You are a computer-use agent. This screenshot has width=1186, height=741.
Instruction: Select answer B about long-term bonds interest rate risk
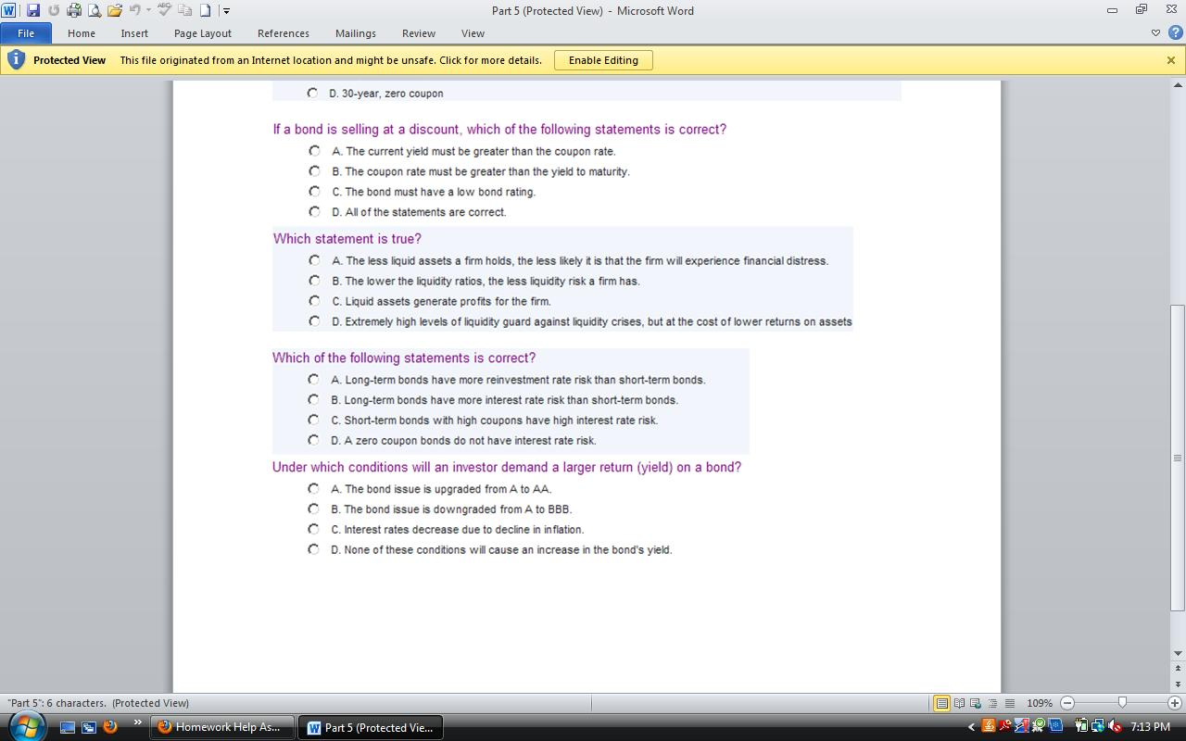(313, 399)
